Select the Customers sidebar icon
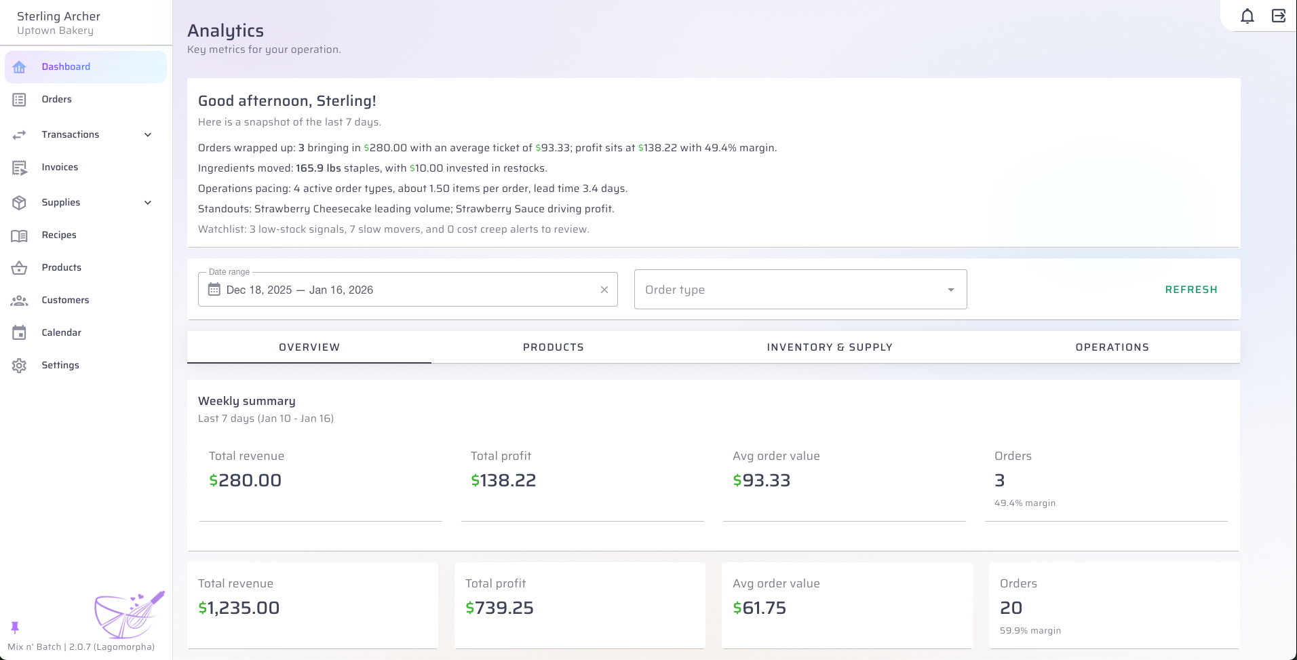Screen dimensions: 1297x660 tap(20, 300)
